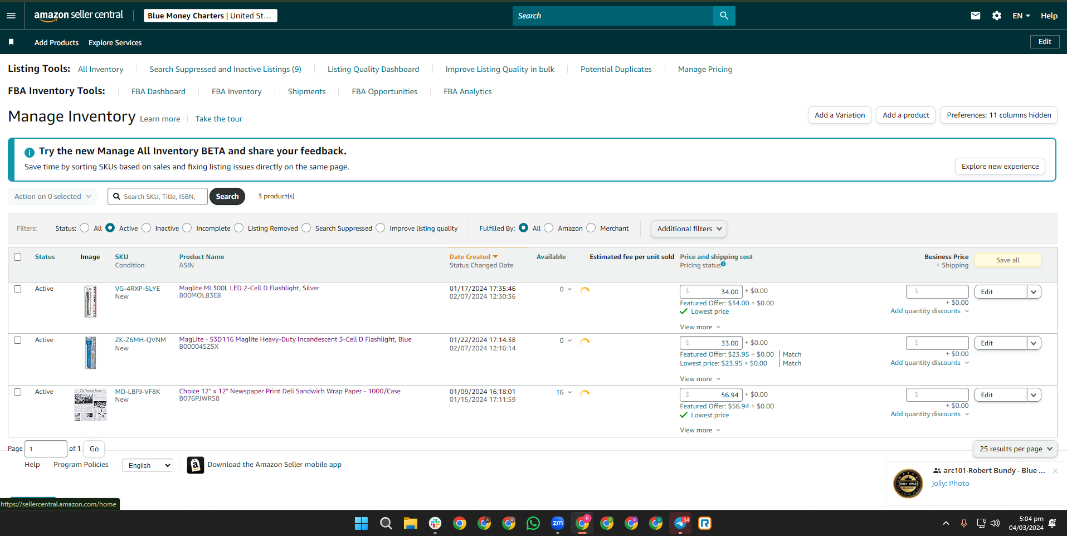Open the Blue Money Charters store selector
Image resolution: width=1067 pixels, height=536 pixels.
tap(209, 16)
